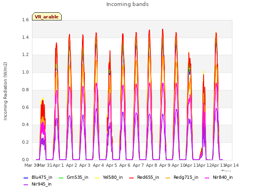The width and height of the screenshot is (256, 192).
Task: Click the Grn535_in legend label
Action: pos(77,177)
